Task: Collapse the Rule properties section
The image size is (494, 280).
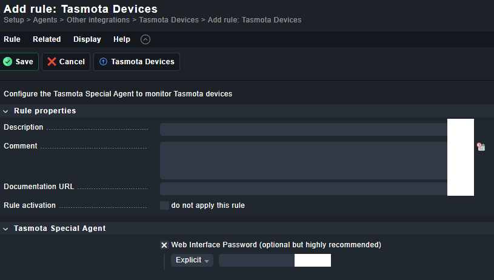Action: (x=6, y=111)
